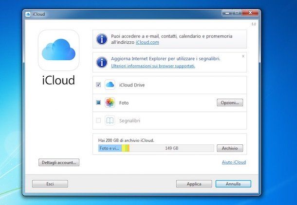The height and width of the screenshot is (205, 297).
Task: Uncheck the iCloud Drive checkbox
Action: [x=98, y=85]
